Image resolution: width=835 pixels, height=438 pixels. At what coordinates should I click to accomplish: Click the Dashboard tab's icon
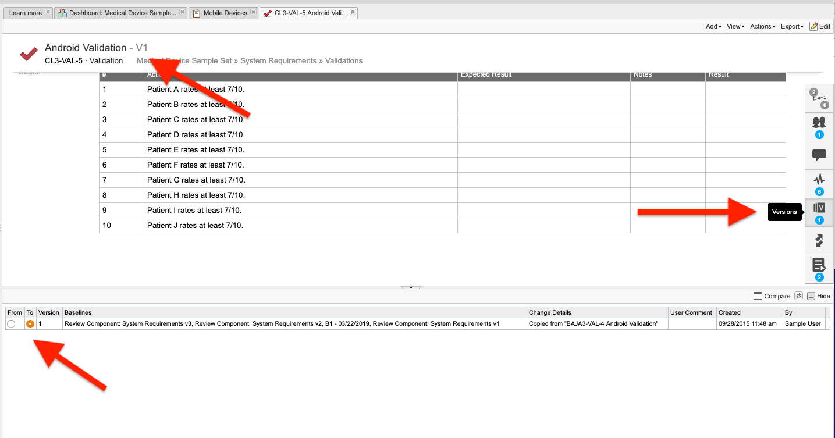pyautogui.click(x=62, y=13)
